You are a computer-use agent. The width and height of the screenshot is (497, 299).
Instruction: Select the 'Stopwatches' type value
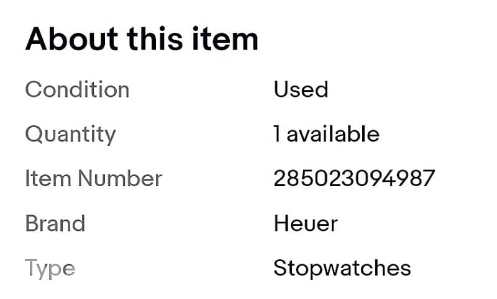point(342,268)
